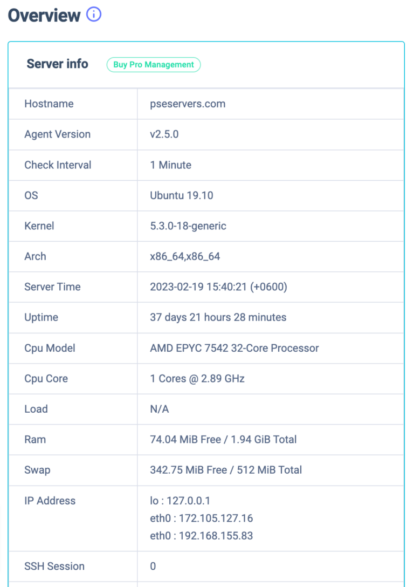Click the Kernel label
This screenshot has width=414, height=587.
pyautogui.click(x=39, y=226)
